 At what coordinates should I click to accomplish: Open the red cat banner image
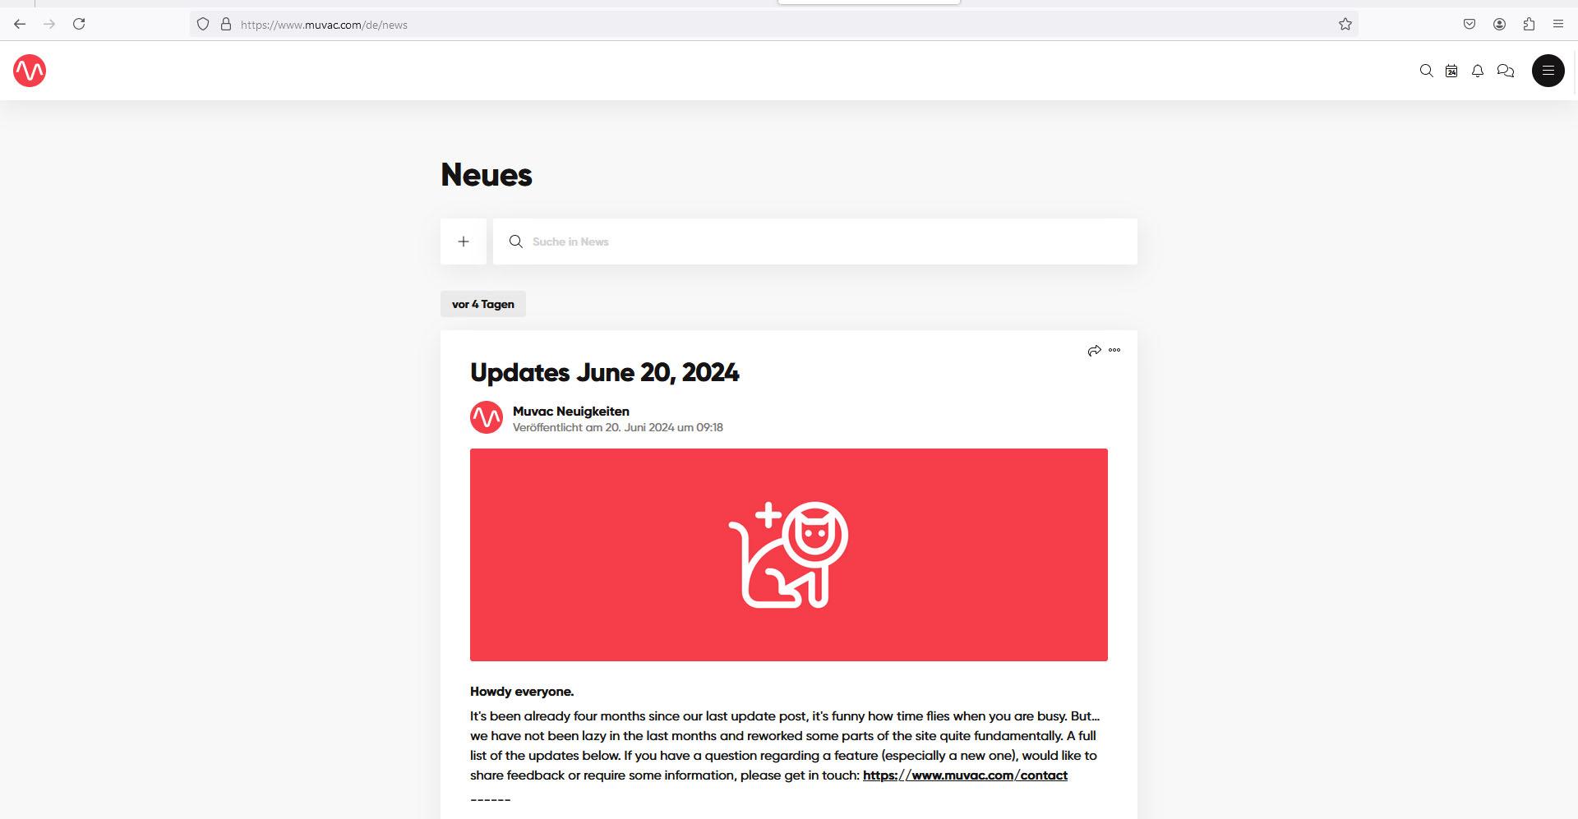coord(789,554)
